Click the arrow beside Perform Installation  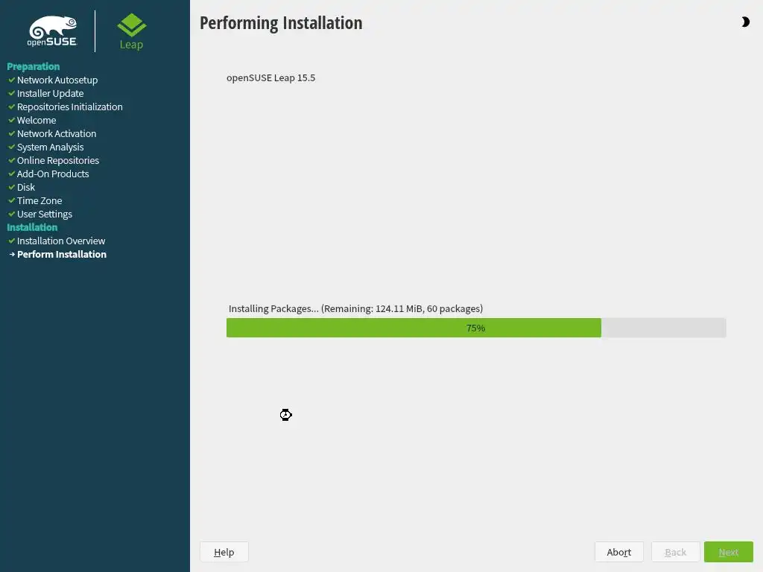(x=12, y=255)
